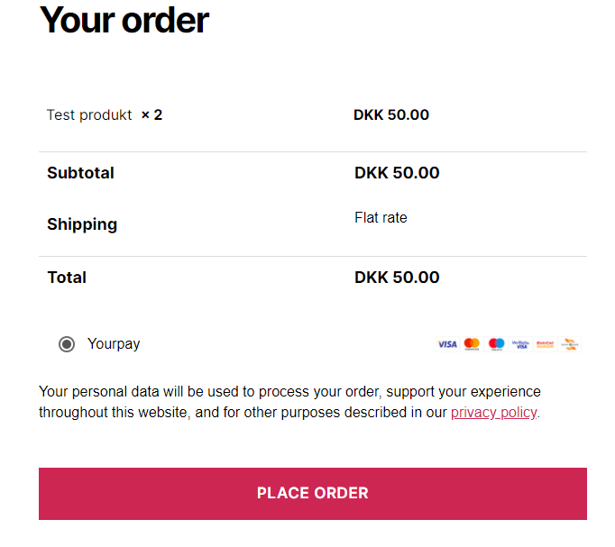The width and height of the screenshot is (615, 547).
Task: Select the Yourpay radio button
Action: coord(67,344)
